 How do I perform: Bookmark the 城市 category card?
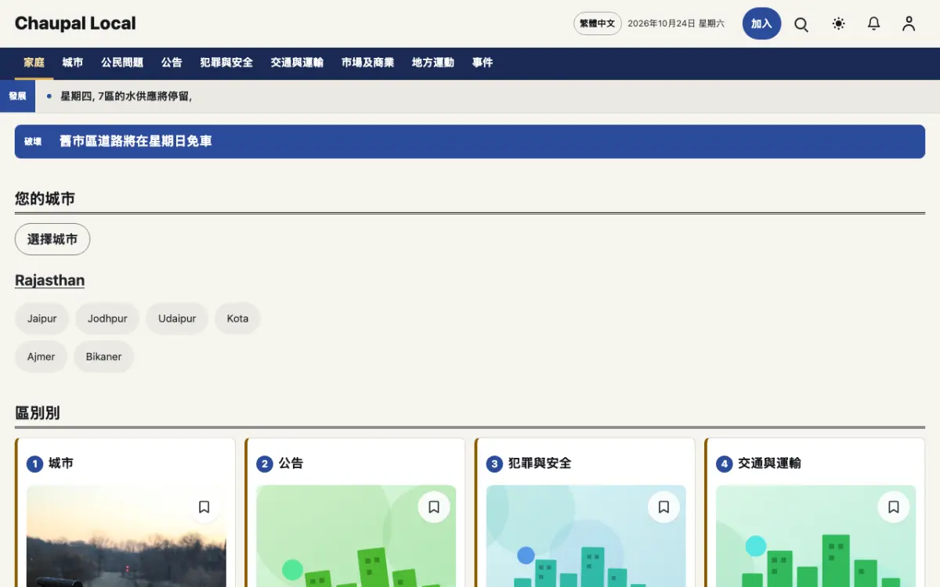(204, 507)
